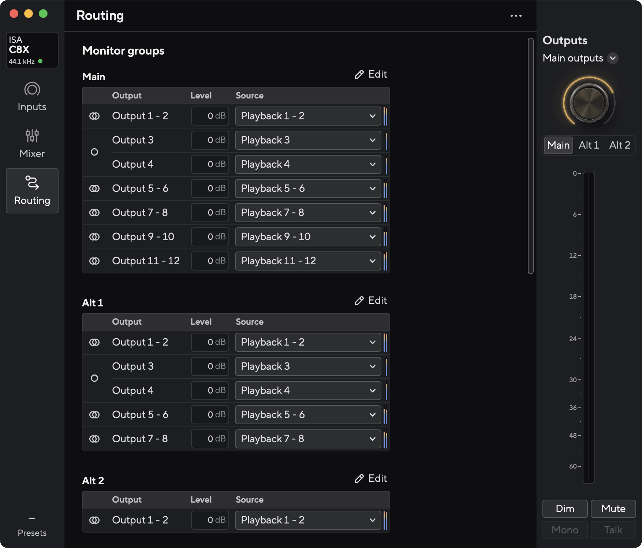Image resolution: width=642 pixels, height=548 pixels.
Task: Toggle stereo link for Main Output 5 - 6
Action: tap(94, 189)
